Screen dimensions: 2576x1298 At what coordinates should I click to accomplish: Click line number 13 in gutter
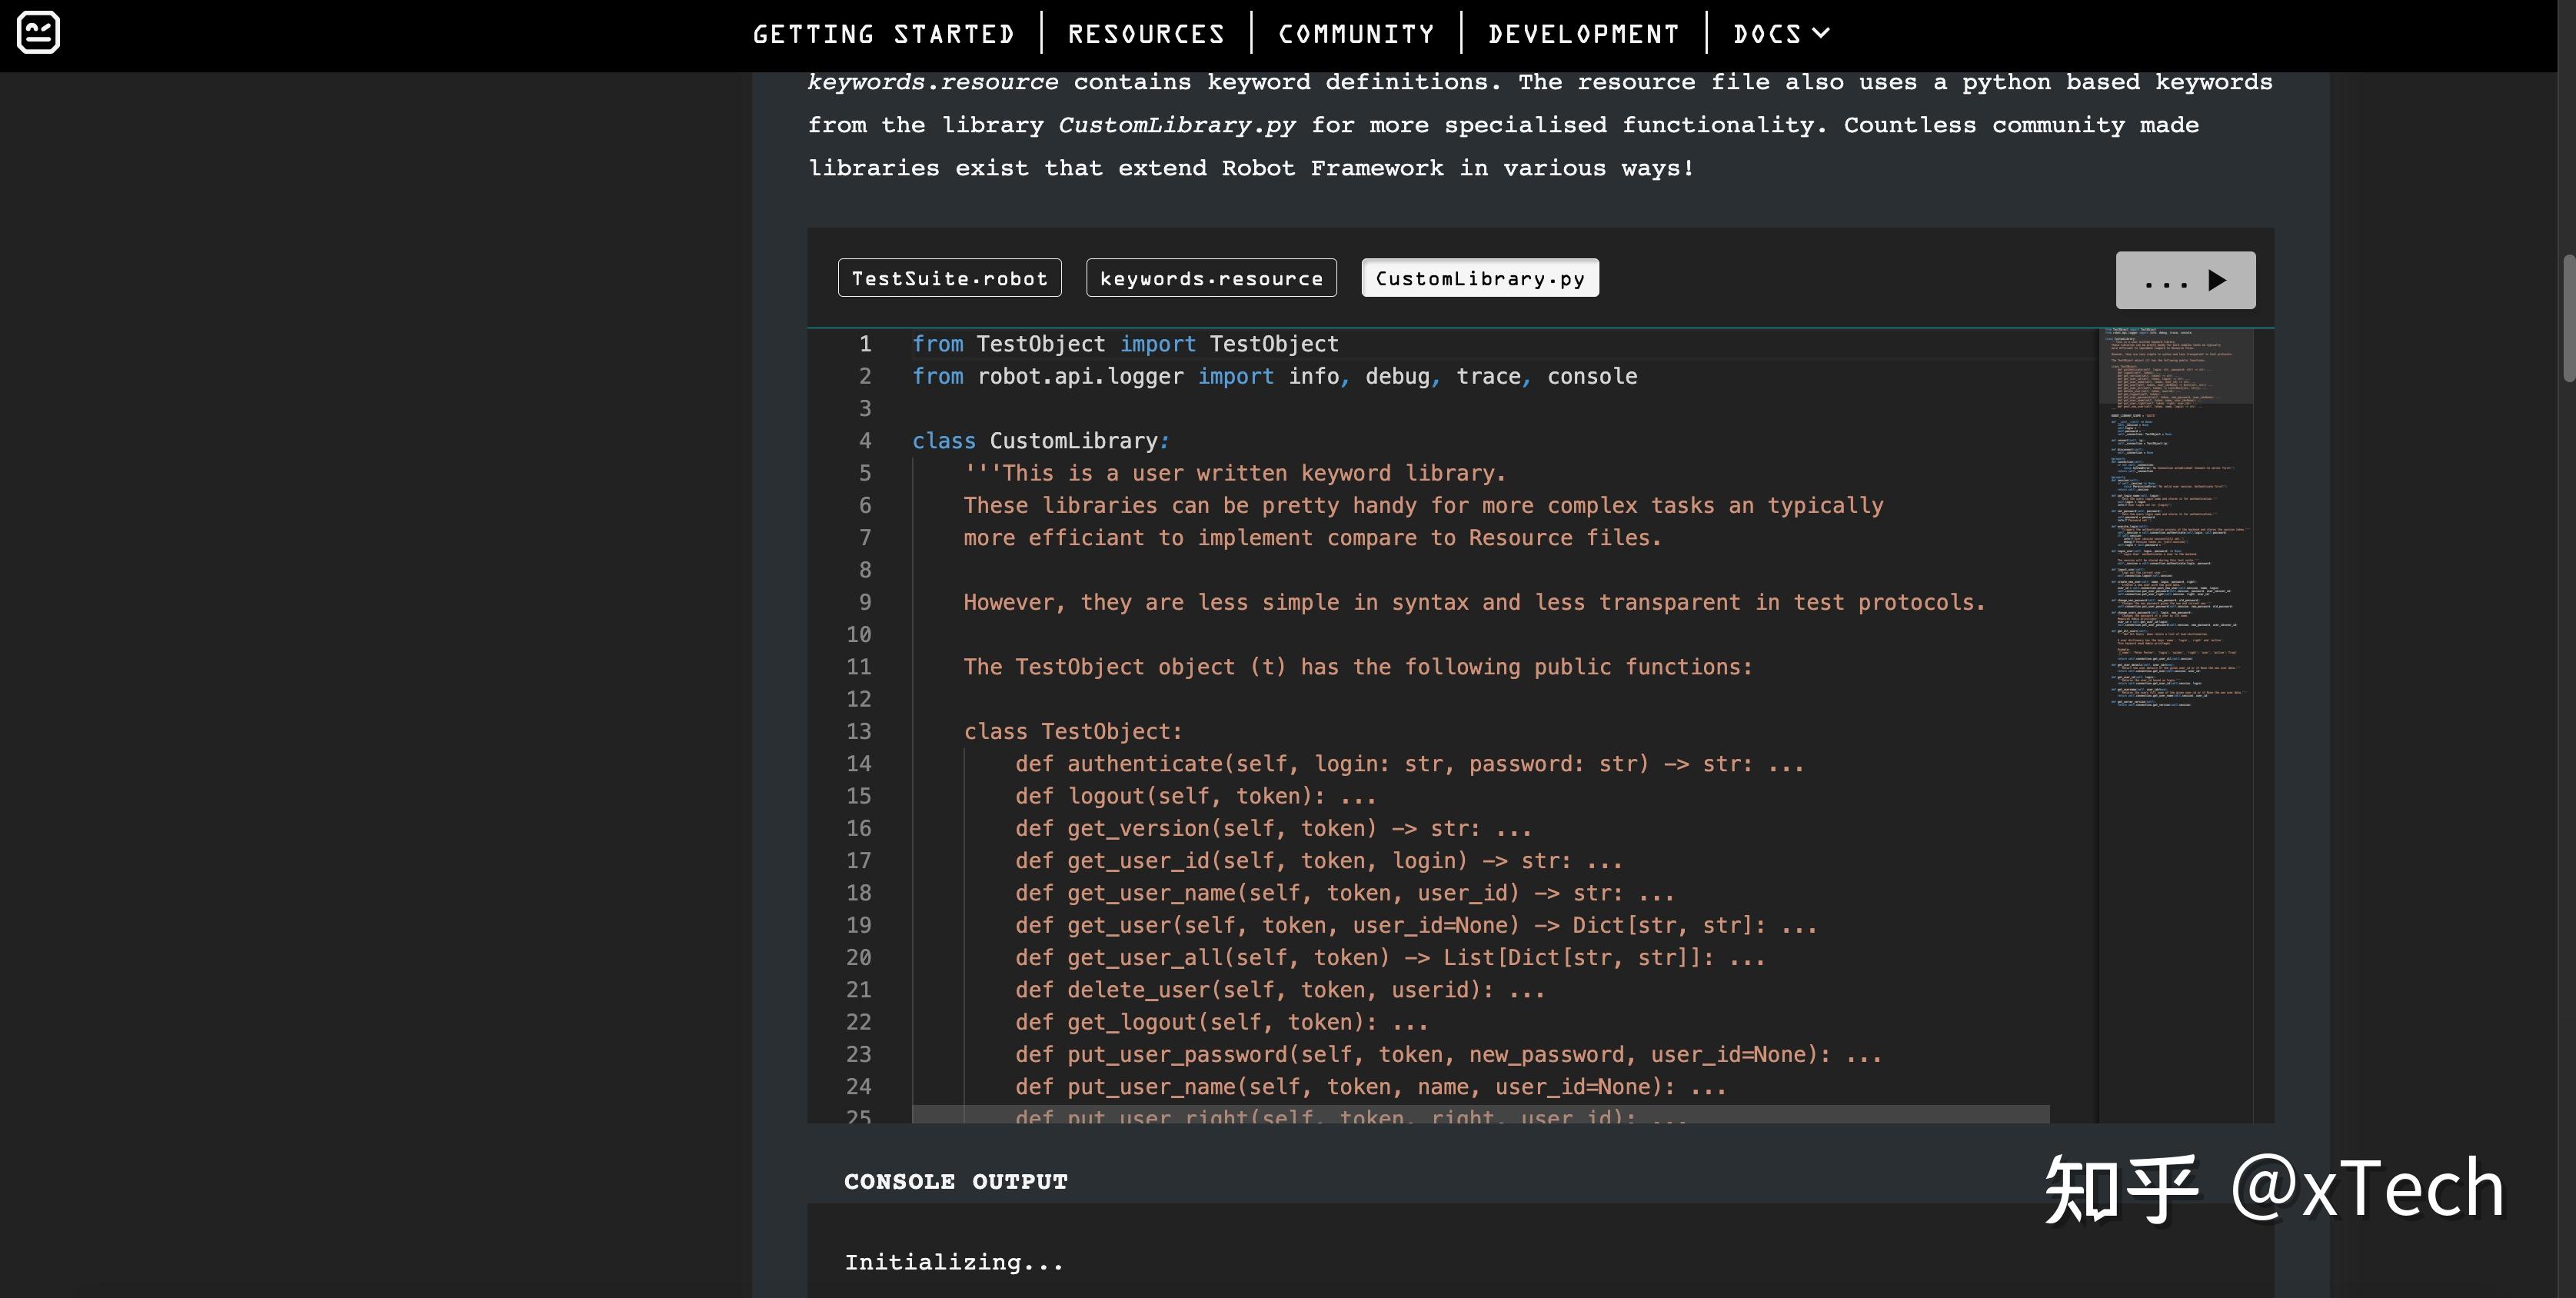[x=859, y=731]
